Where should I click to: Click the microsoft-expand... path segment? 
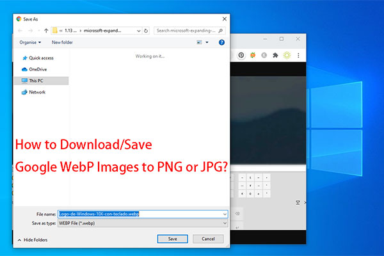pos(102,31)
